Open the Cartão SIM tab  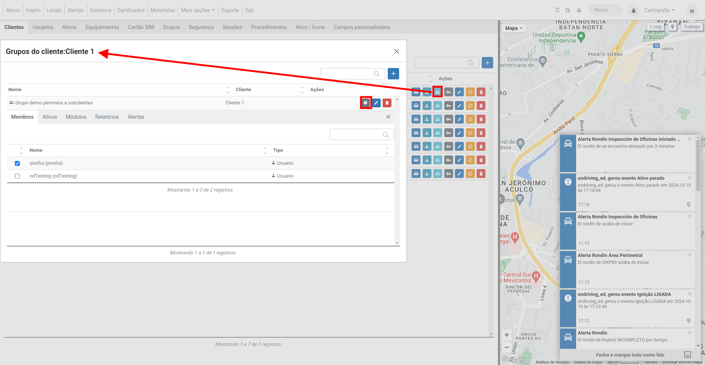click(x=141, y=27)
